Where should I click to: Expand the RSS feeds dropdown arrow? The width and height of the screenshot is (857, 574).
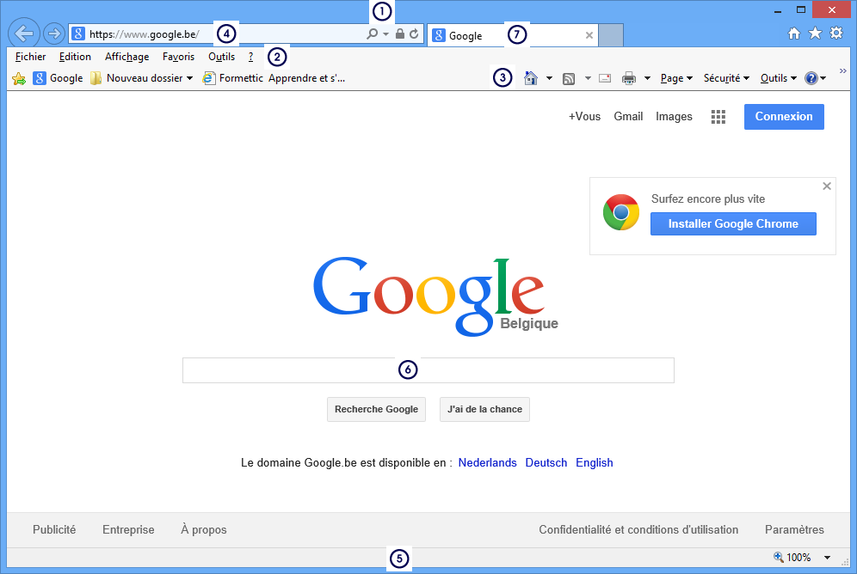[588, 78]
